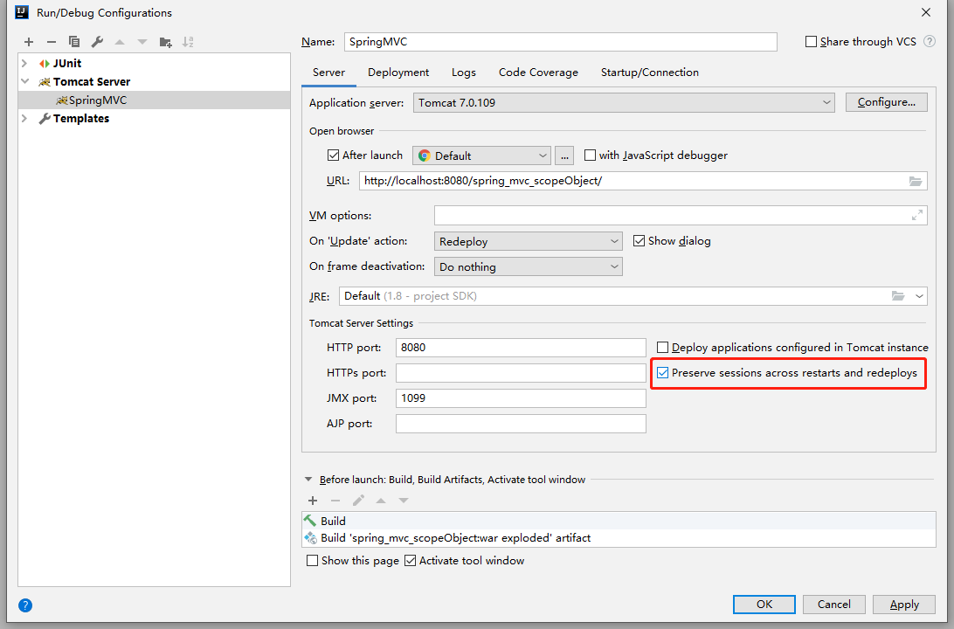Open Application server Tomcat 7.0.109 dropdown
This screenshot has width=954, height=629.
[624, 103]
